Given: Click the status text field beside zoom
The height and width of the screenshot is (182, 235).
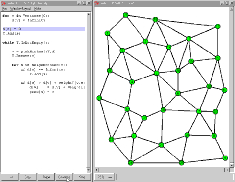Looking at the screenshot, I should [174, 177].
